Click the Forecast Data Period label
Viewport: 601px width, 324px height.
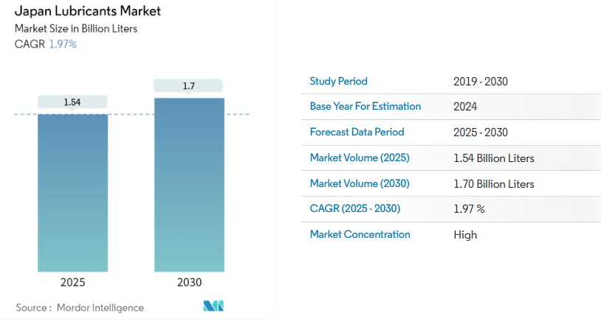(x=357, y=132)
